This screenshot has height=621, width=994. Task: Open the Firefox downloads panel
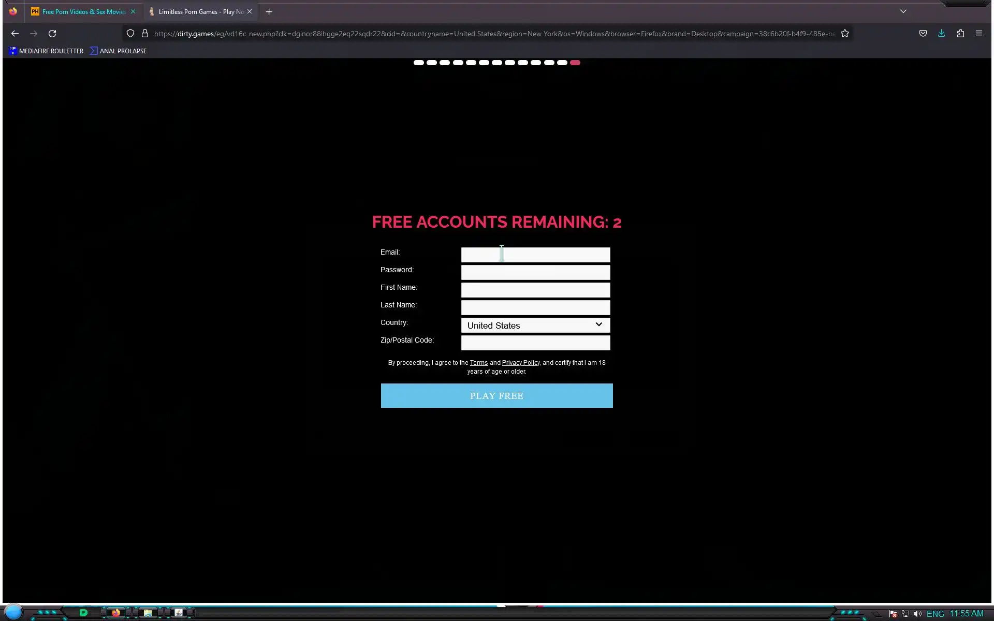pos(941,34)
